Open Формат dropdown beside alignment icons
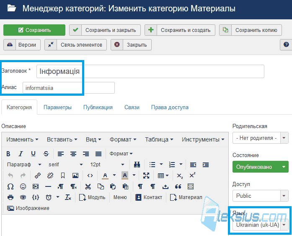Screen dimensions: 292x236 pyautogui.click(x=121, y=154)
